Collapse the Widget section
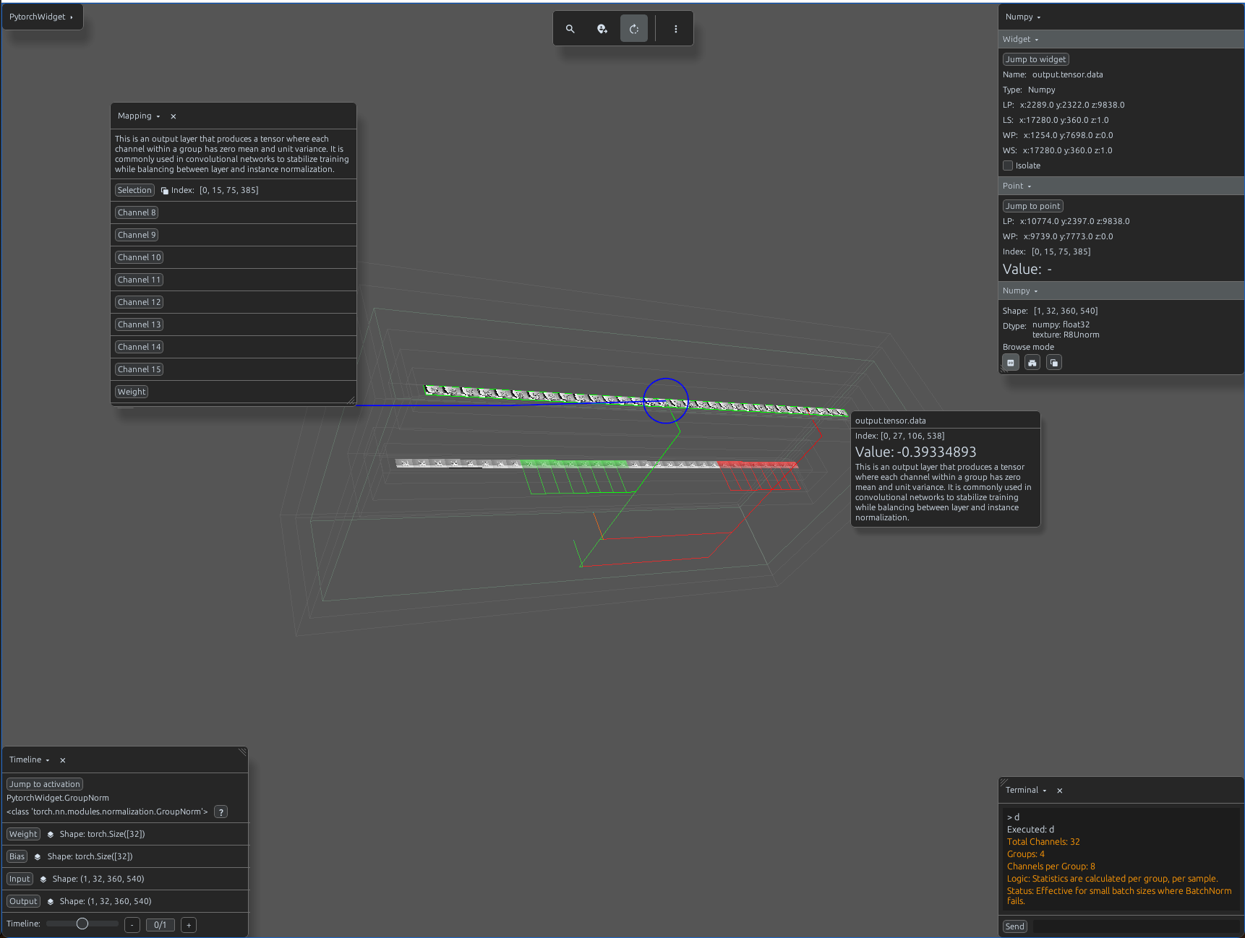Viewport: 1245px width, 938px height. click(x=1020, y=39)
